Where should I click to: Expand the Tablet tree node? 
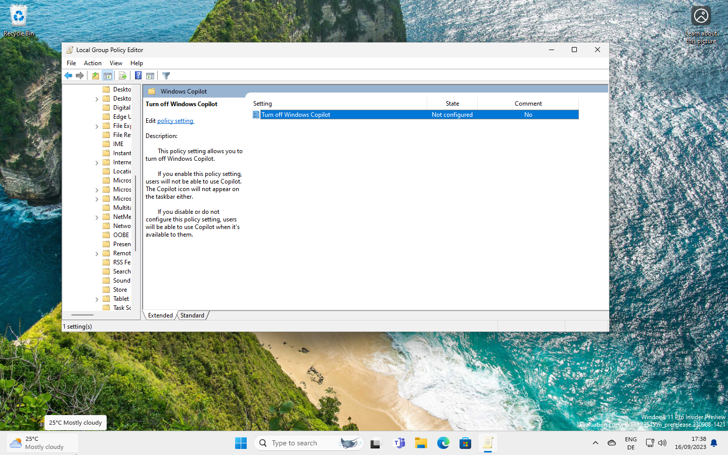tap(96, 298)
